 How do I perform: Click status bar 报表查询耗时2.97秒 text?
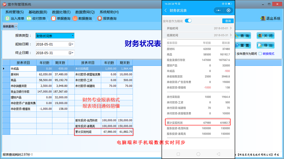[x=18, y=154]
